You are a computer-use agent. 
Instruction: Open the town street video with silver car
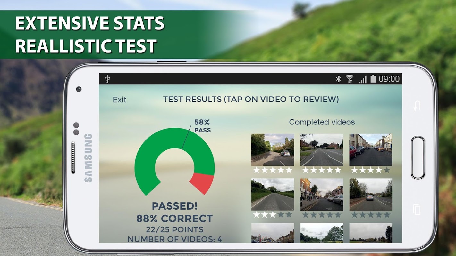click(x=322, y=195)
